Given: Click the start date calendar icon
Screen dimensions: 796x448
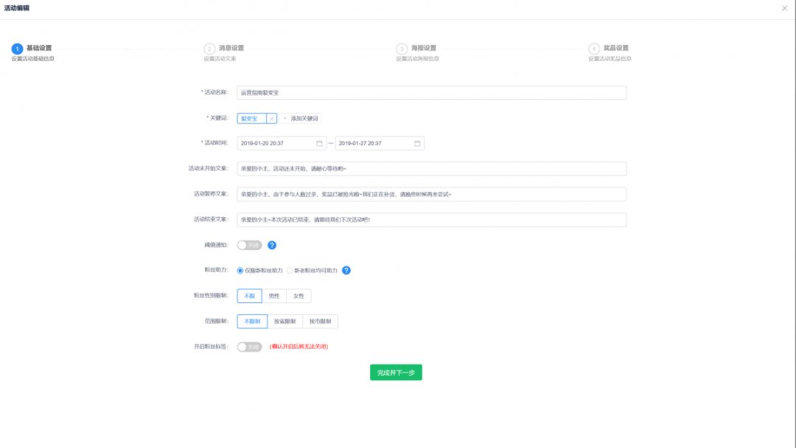Looking at the screenshot, I should pos(319,143).
